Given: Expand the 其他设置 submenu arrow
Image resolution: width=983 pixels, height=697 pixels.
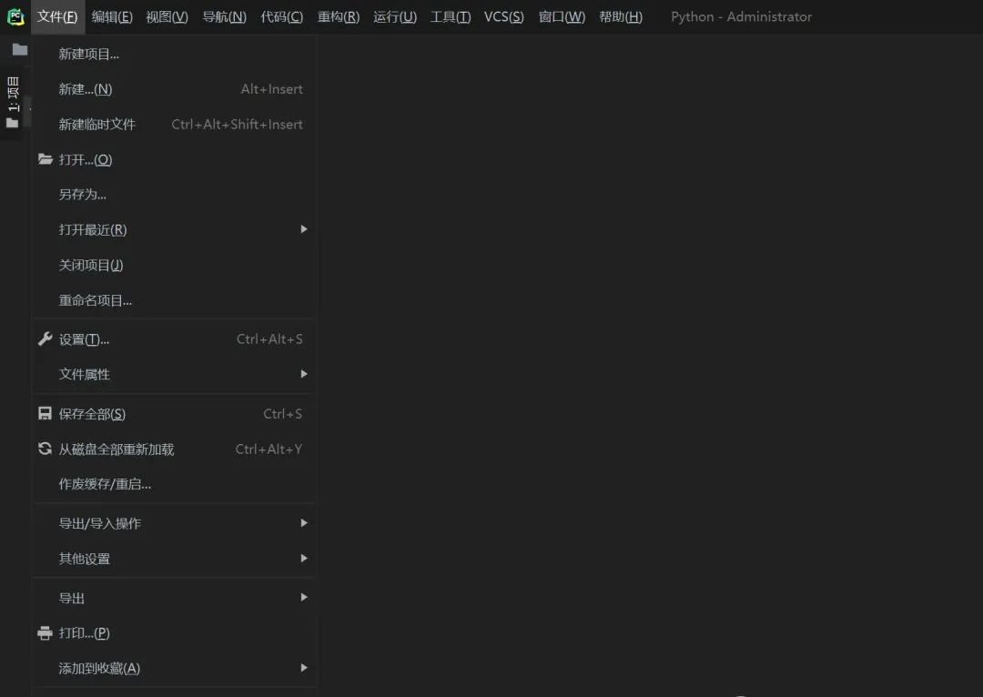Looking at the screenshot, I should click(x=304, y=558).
